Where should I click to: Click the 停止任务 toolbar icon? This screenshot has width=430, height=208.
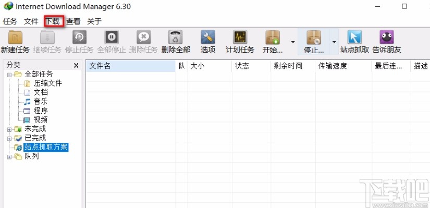[79, 38]
